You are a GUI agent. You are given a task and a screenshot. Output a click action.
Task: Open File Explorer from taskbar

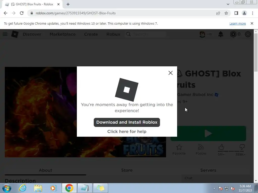(38, 188)
